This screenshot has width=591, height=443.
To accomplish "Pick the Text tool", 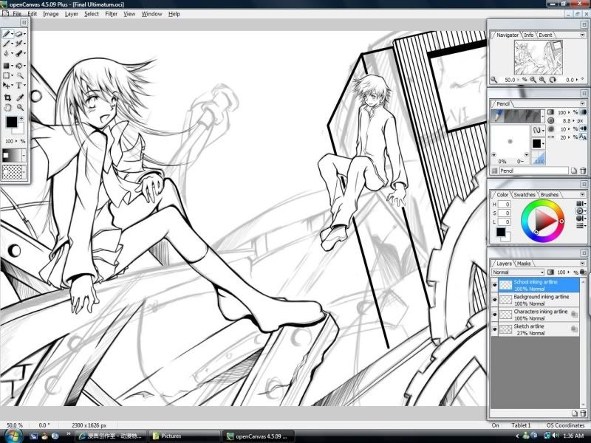I will (20, 86).
